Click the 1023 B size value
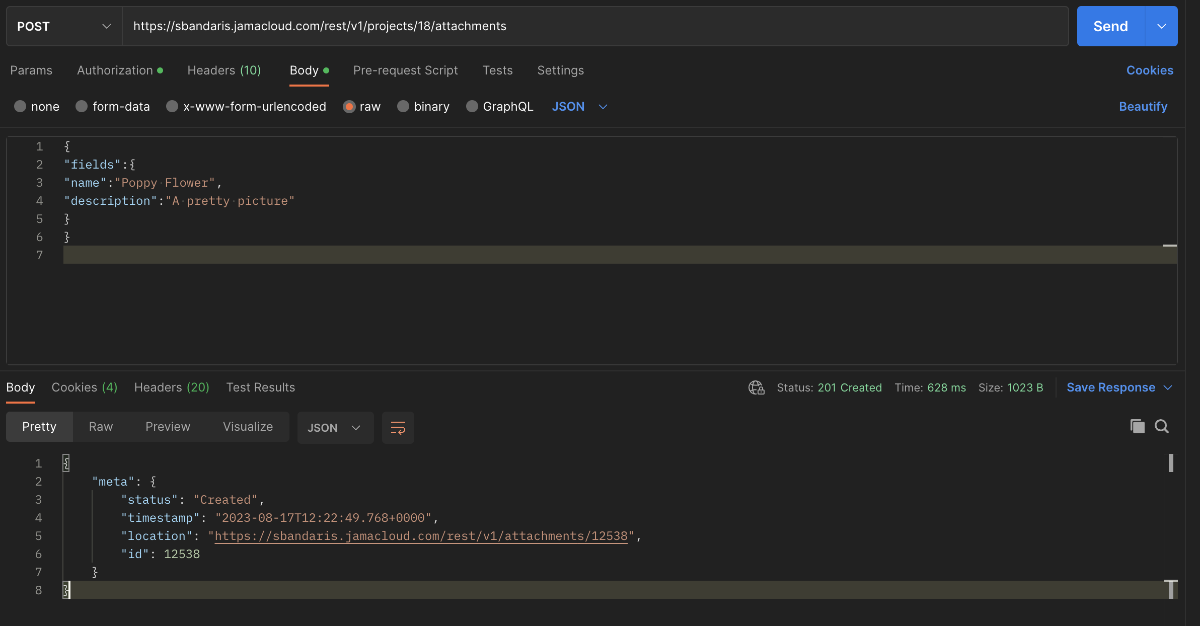The image size is (1200, 626). tap(1025, 387)
